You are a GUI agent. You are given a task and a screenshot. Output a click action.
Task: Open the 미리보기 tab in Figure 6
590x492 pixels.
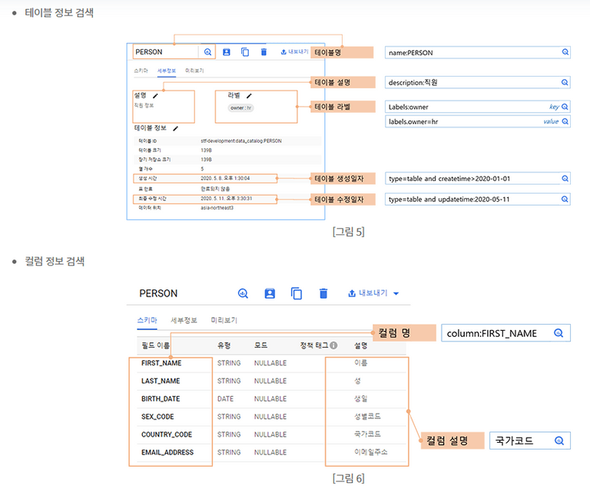tap(224, 320)
